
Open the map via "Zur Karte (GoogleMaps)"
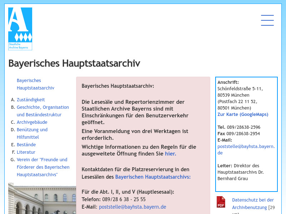[243, 114]
